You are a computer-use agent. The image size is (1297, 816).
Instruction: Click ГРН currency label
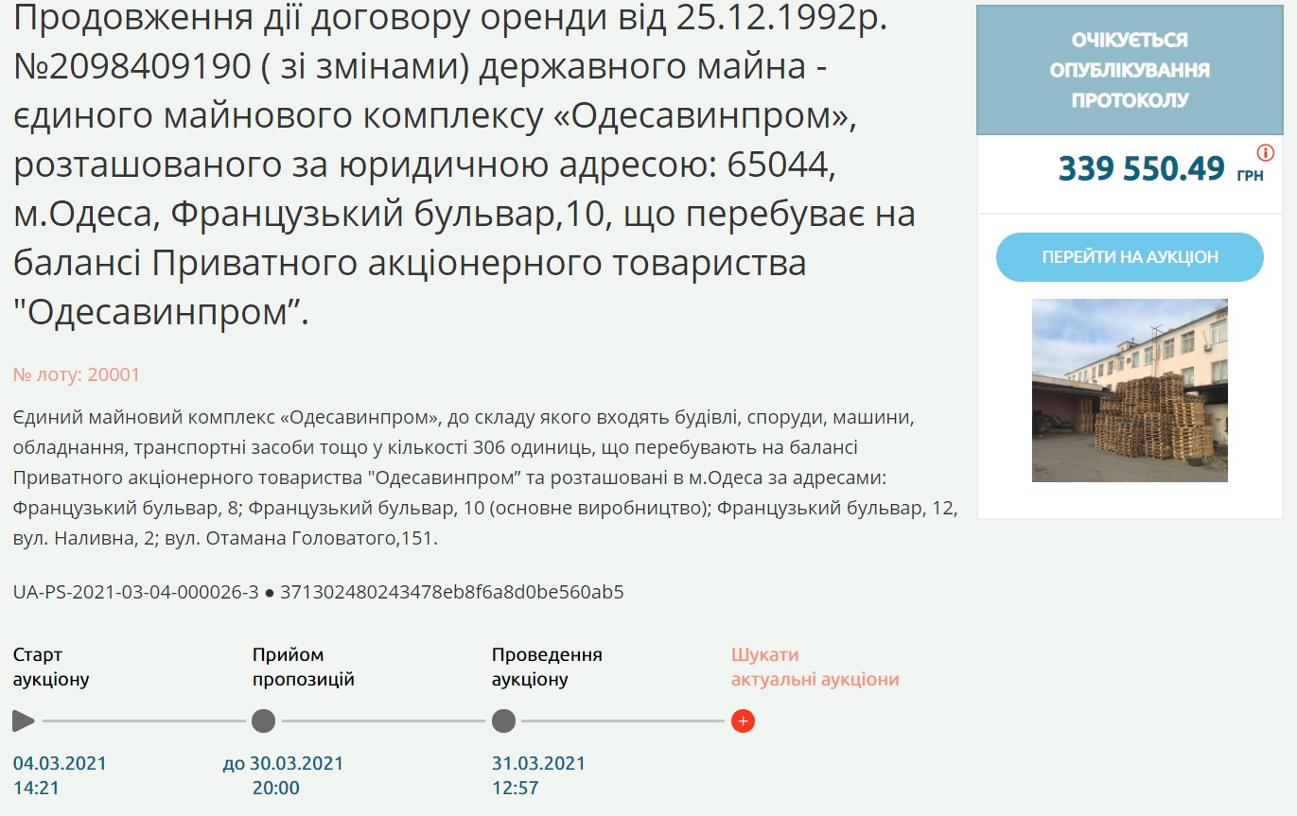click(1250, 176)
